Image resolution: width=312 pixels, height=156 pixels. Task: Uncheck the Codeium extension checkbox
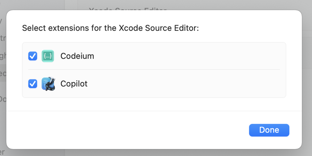[x=33, y=56]
